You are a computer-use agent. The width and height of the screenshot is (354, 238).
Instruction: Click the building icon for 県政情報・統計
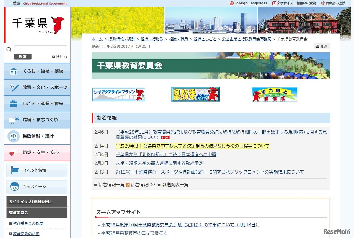[x=13, y=136]
